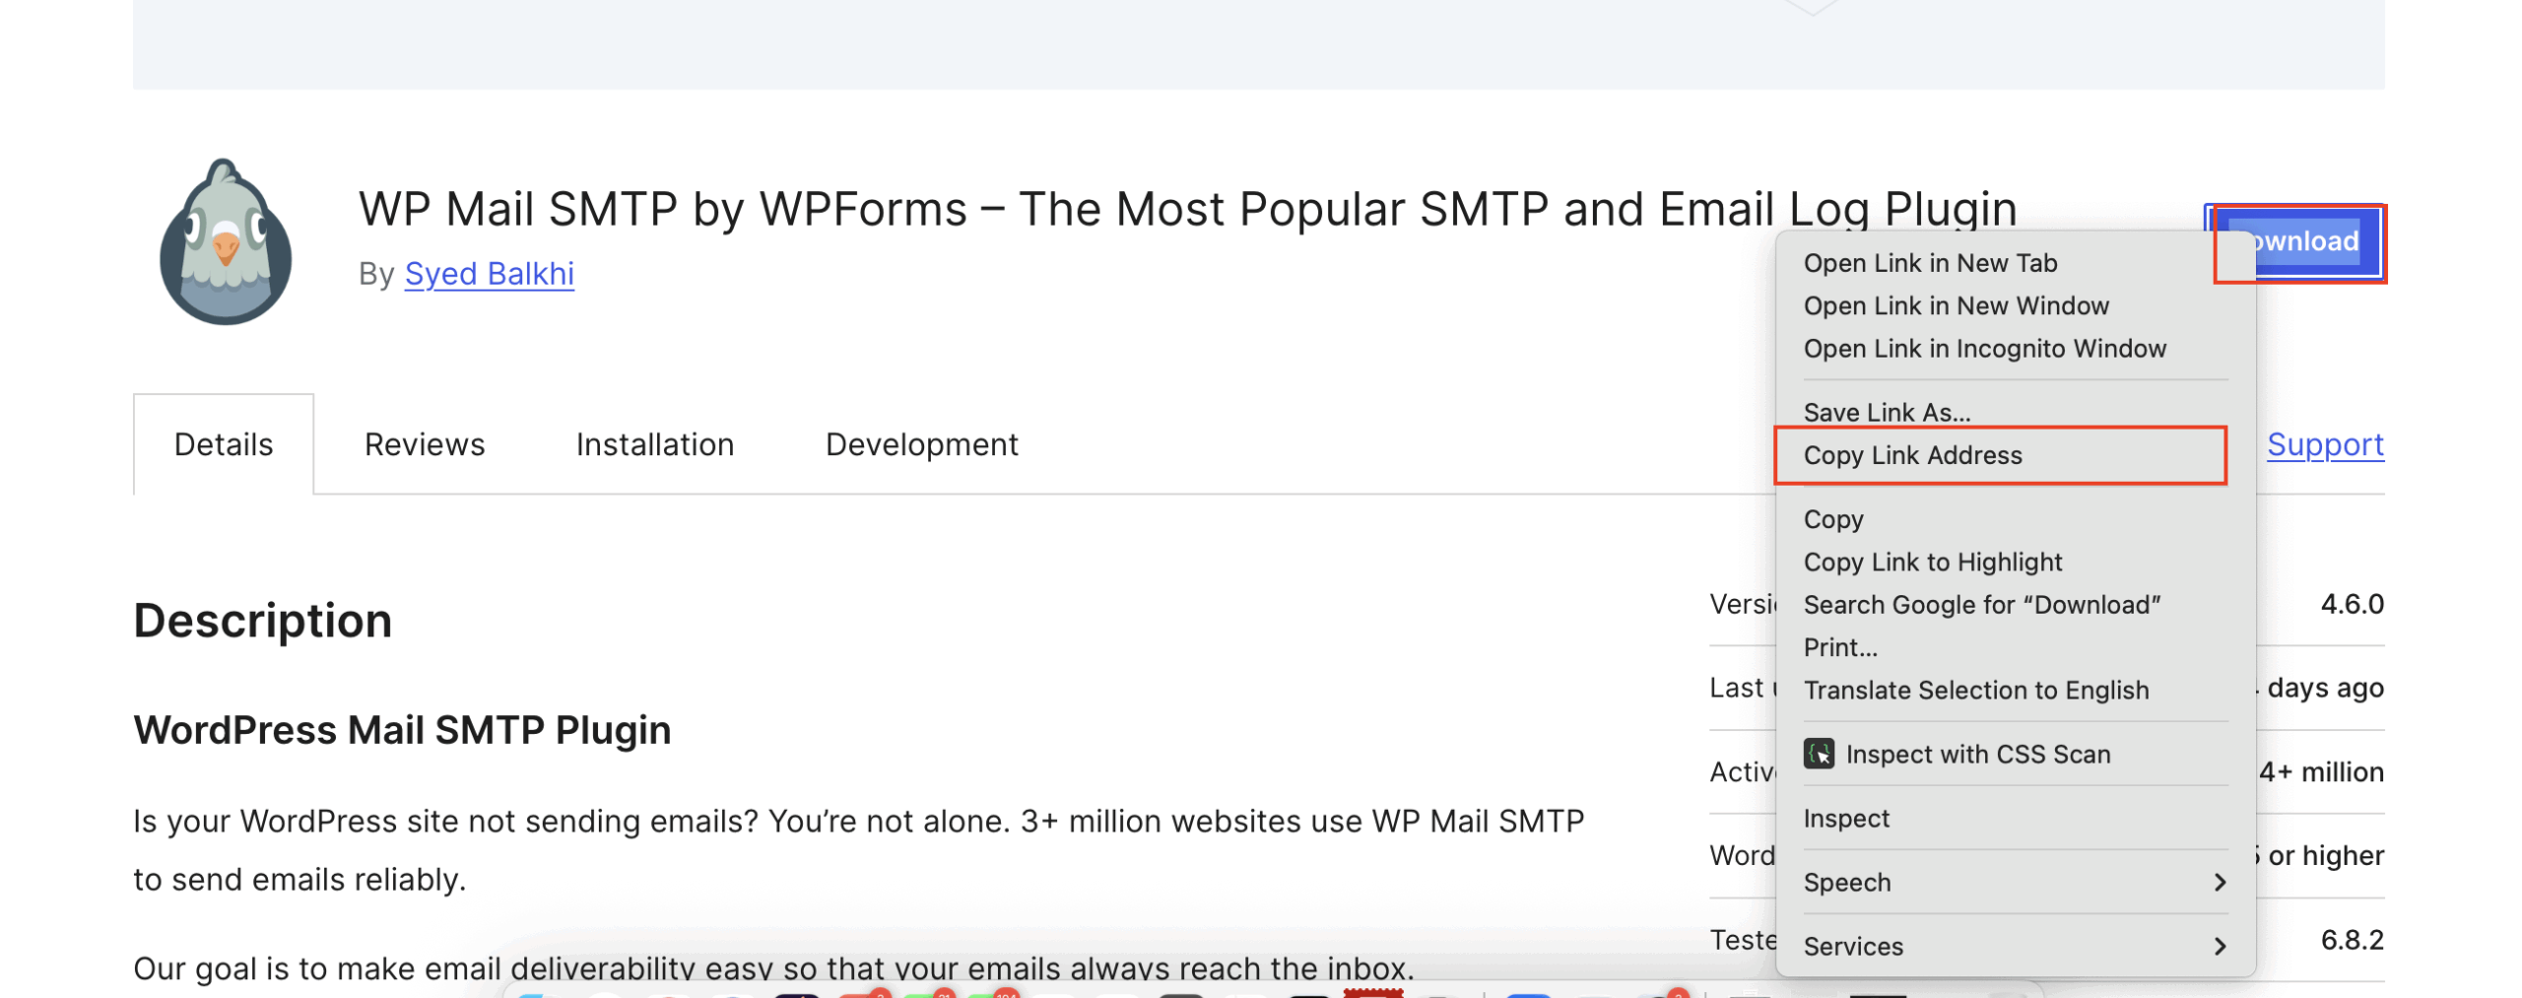Image resolution: width=2522 pixels, height=998 pixels.
Task: Click the Support link
Action: pyautogui.click(x=2325, y=444)
